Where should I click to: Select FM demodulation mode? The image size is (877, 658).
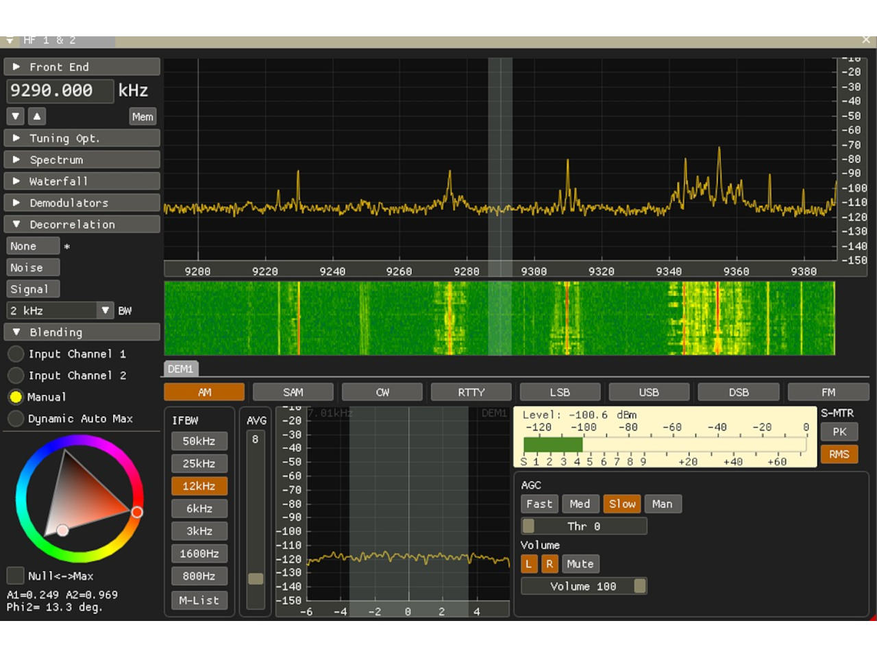coord(828,391)
